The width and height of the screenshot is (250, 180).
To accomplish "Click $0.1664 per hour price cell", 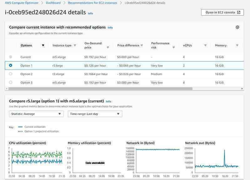I will 96,74.
